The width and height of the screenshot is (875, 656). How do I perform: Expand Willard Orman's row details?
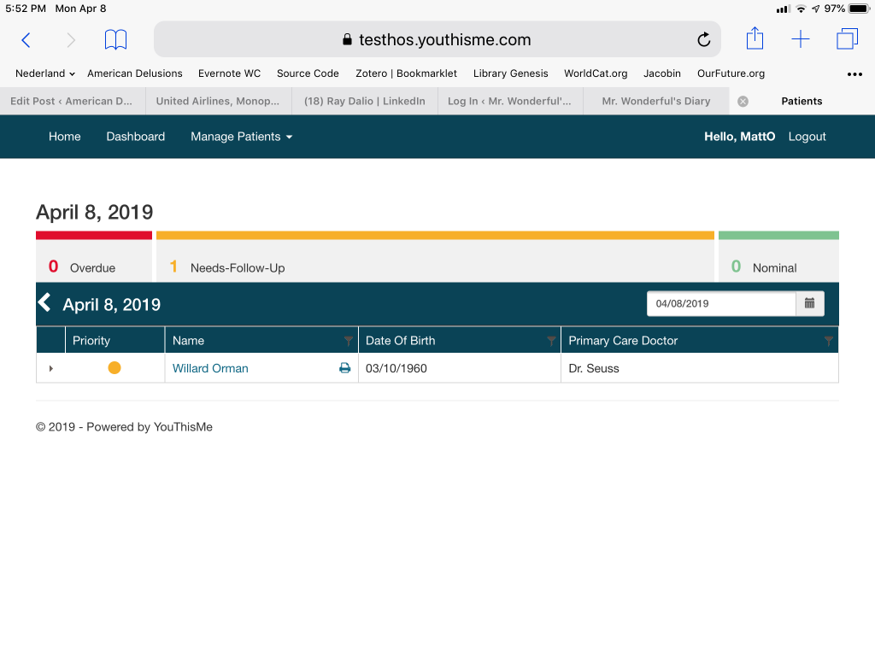point(50,368)
